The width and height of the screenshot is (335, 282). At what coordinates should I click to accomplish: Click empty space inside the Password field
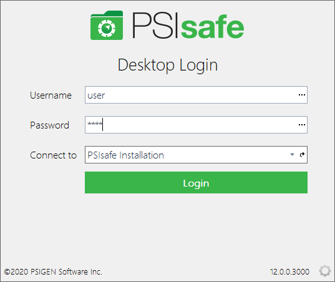(199, 125)
